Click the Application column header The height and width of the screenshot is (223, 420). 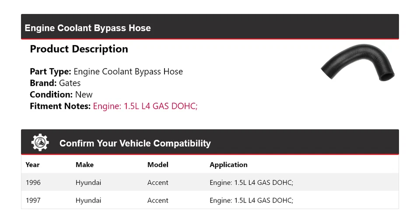pyautogui.click(x=228, y=165)
